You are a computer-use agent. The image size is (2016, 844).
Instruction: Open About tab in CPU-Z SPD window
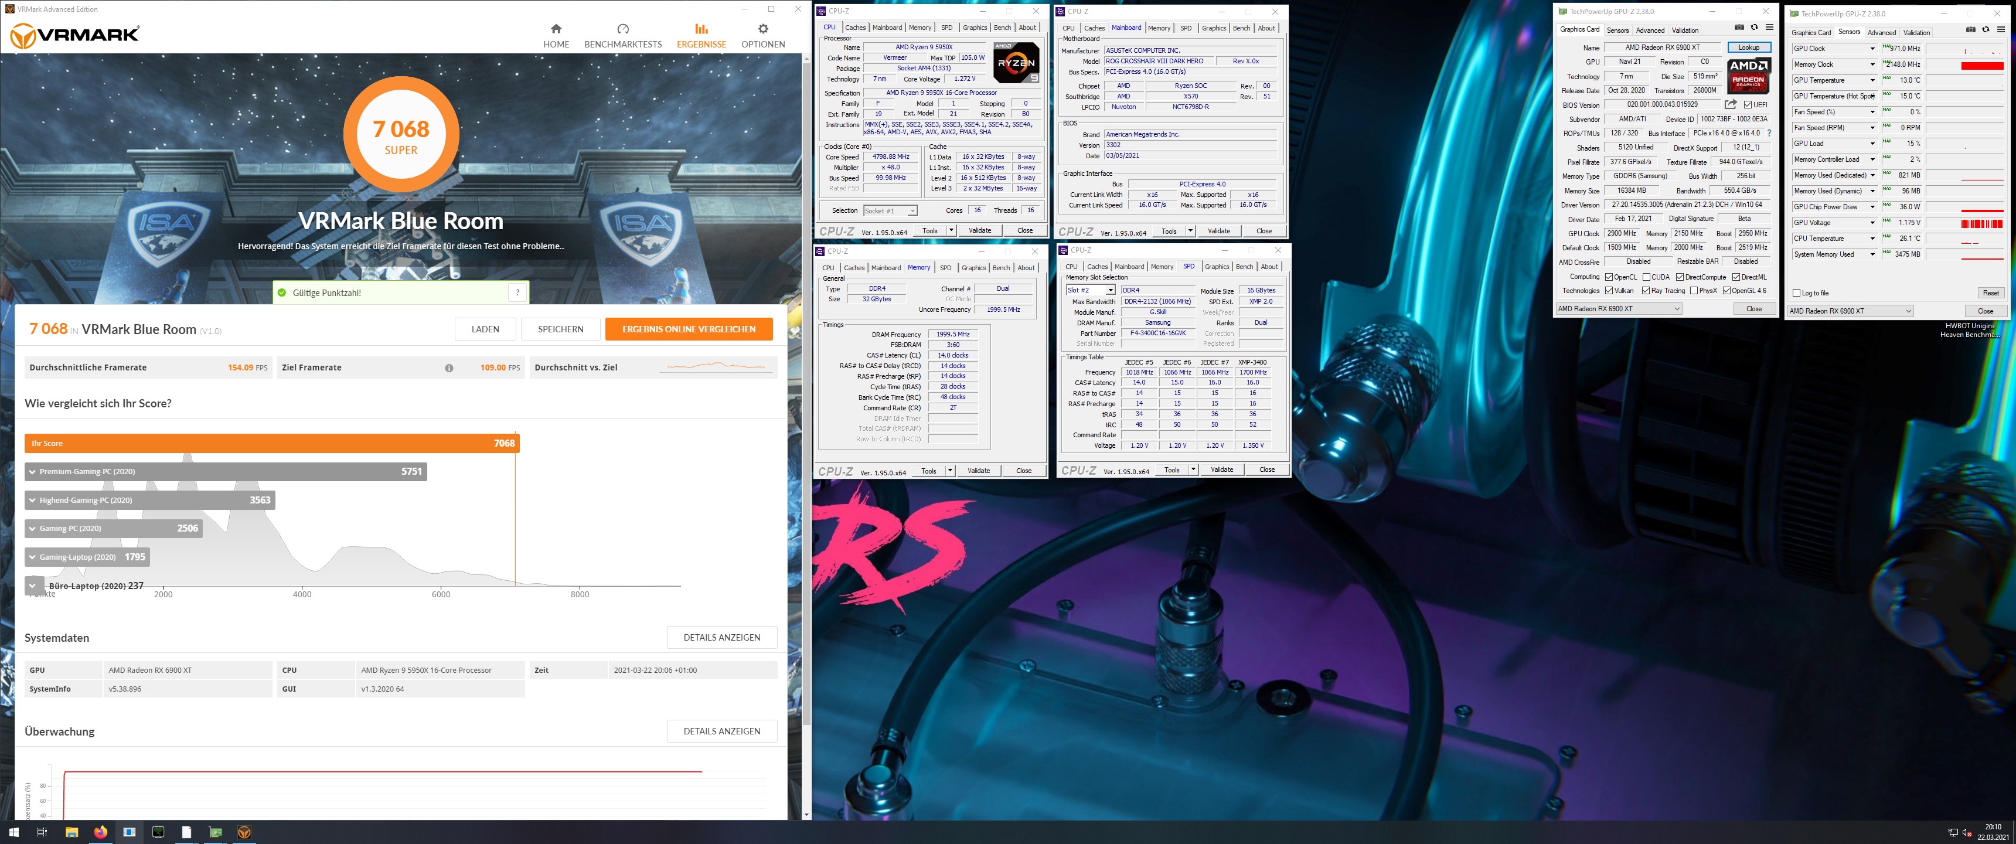point(1269,267)
